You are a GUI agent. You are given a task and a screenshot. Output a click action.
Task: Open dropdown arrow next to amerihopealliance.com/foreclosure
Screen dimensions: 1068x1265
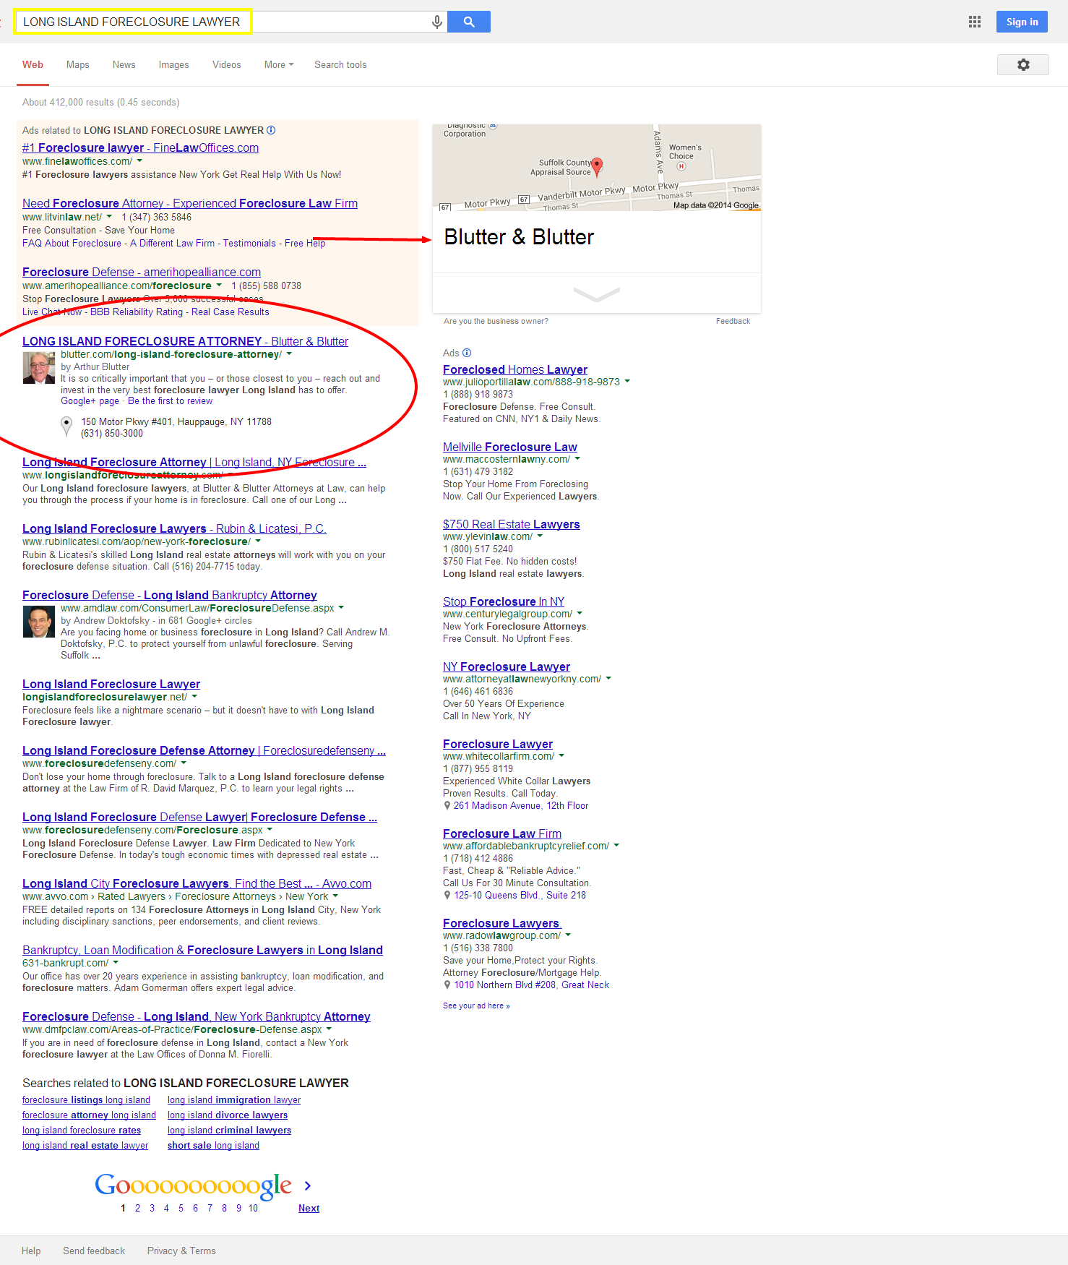pos(219,286)
